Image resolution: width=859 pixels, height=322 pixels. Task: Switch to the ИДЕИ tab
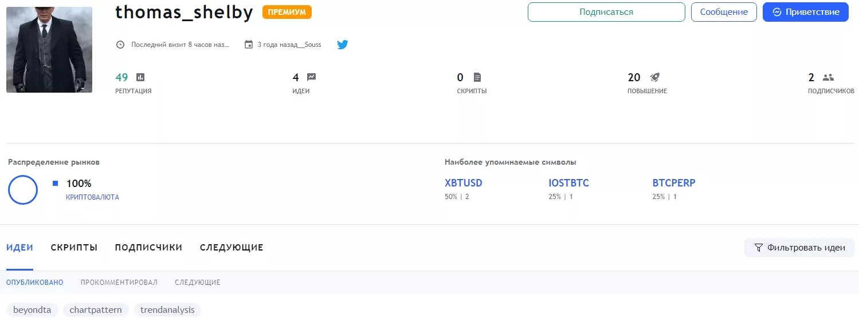pos(19,248)
